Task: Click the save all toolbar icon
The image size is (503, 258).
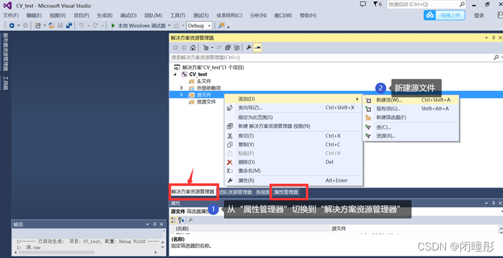Action: click(x=69, y=26)
